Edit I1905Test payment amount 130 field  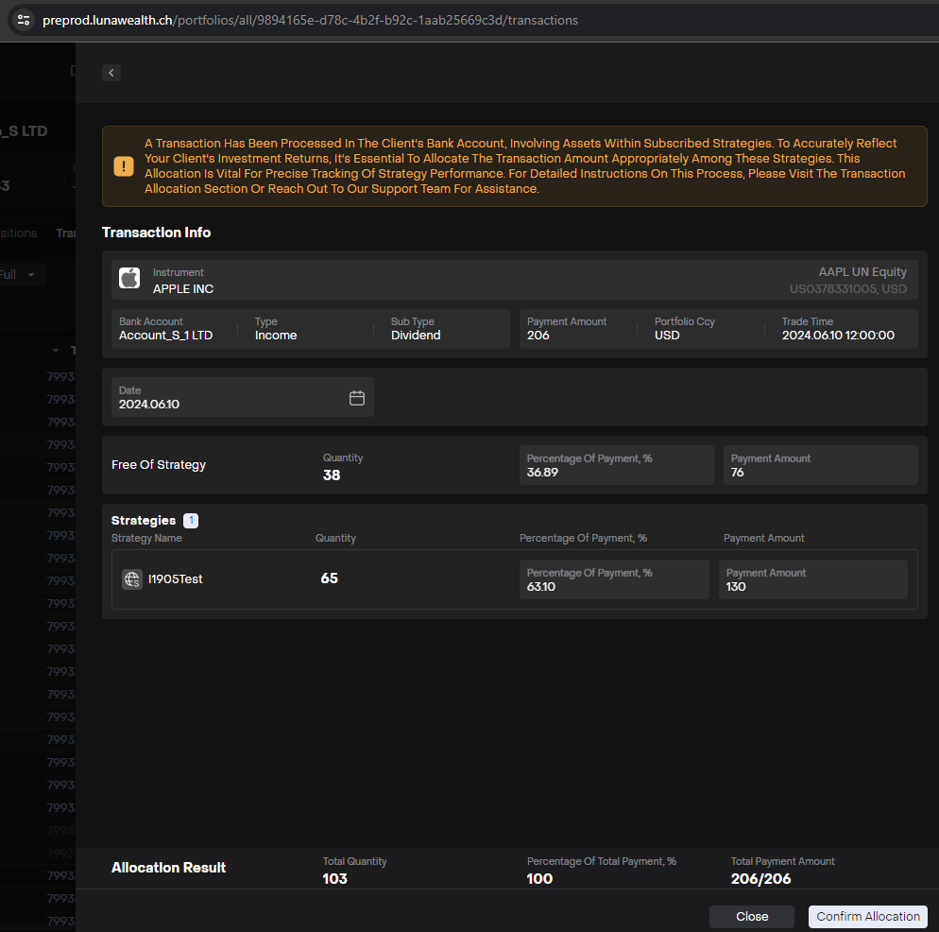[812, 580]
